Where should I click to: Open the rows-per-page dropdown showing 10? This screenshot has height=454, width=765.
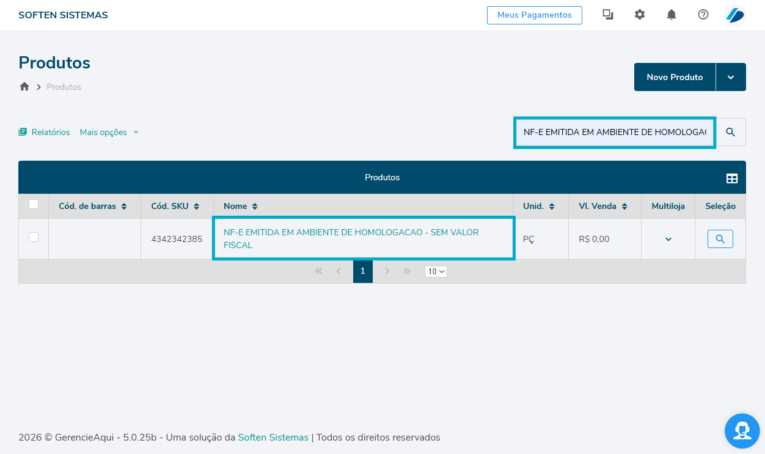click(x=436, y=271)
